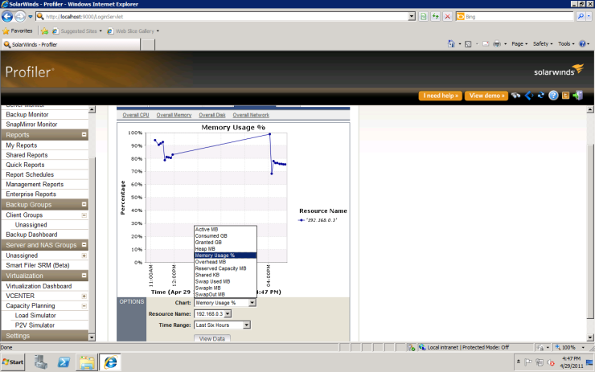Click the browser Forward button

[x=20, y=16]
